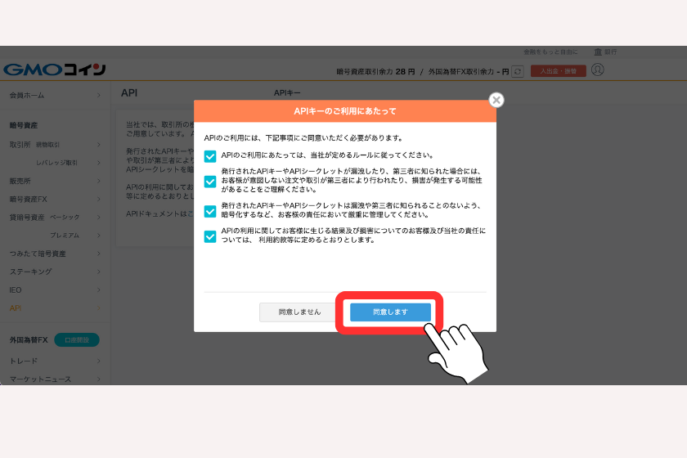Click the 口座開設 badge next to 外国為替FX
687x458 pixels.
pos(76,339)
